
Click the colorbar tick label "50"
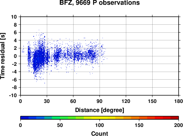[60, 125]
